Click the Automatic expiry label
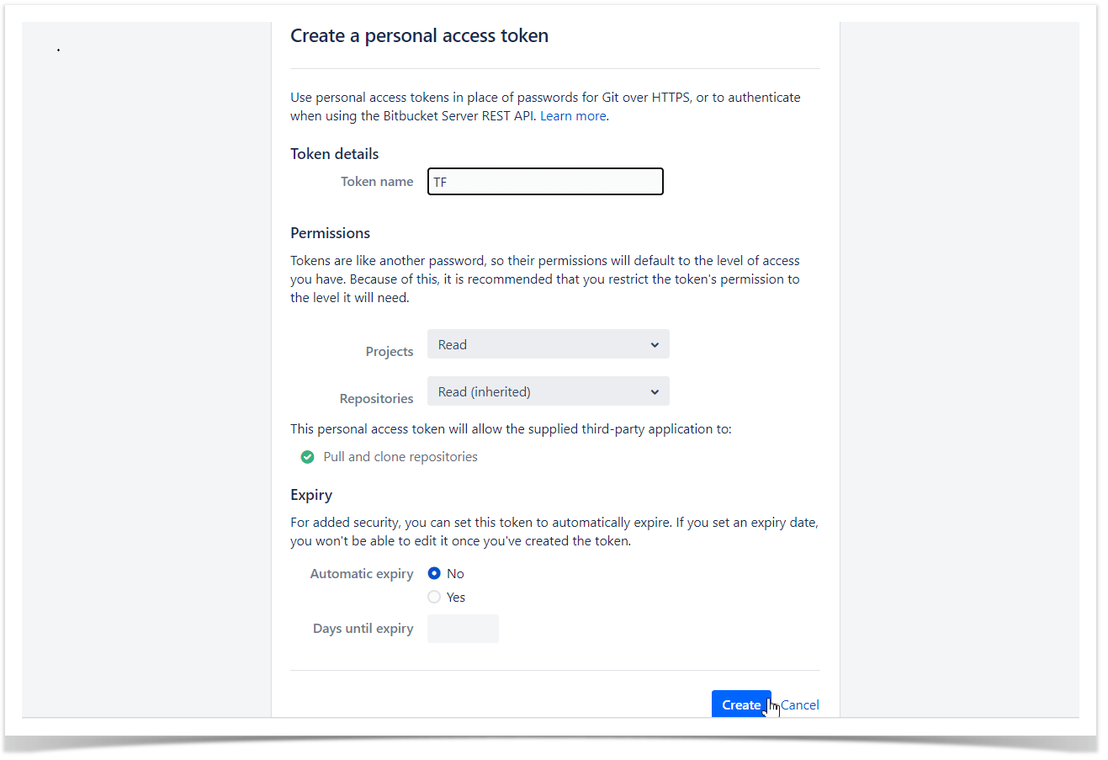This screenshot has width=1108, height=760. (362, 574)
